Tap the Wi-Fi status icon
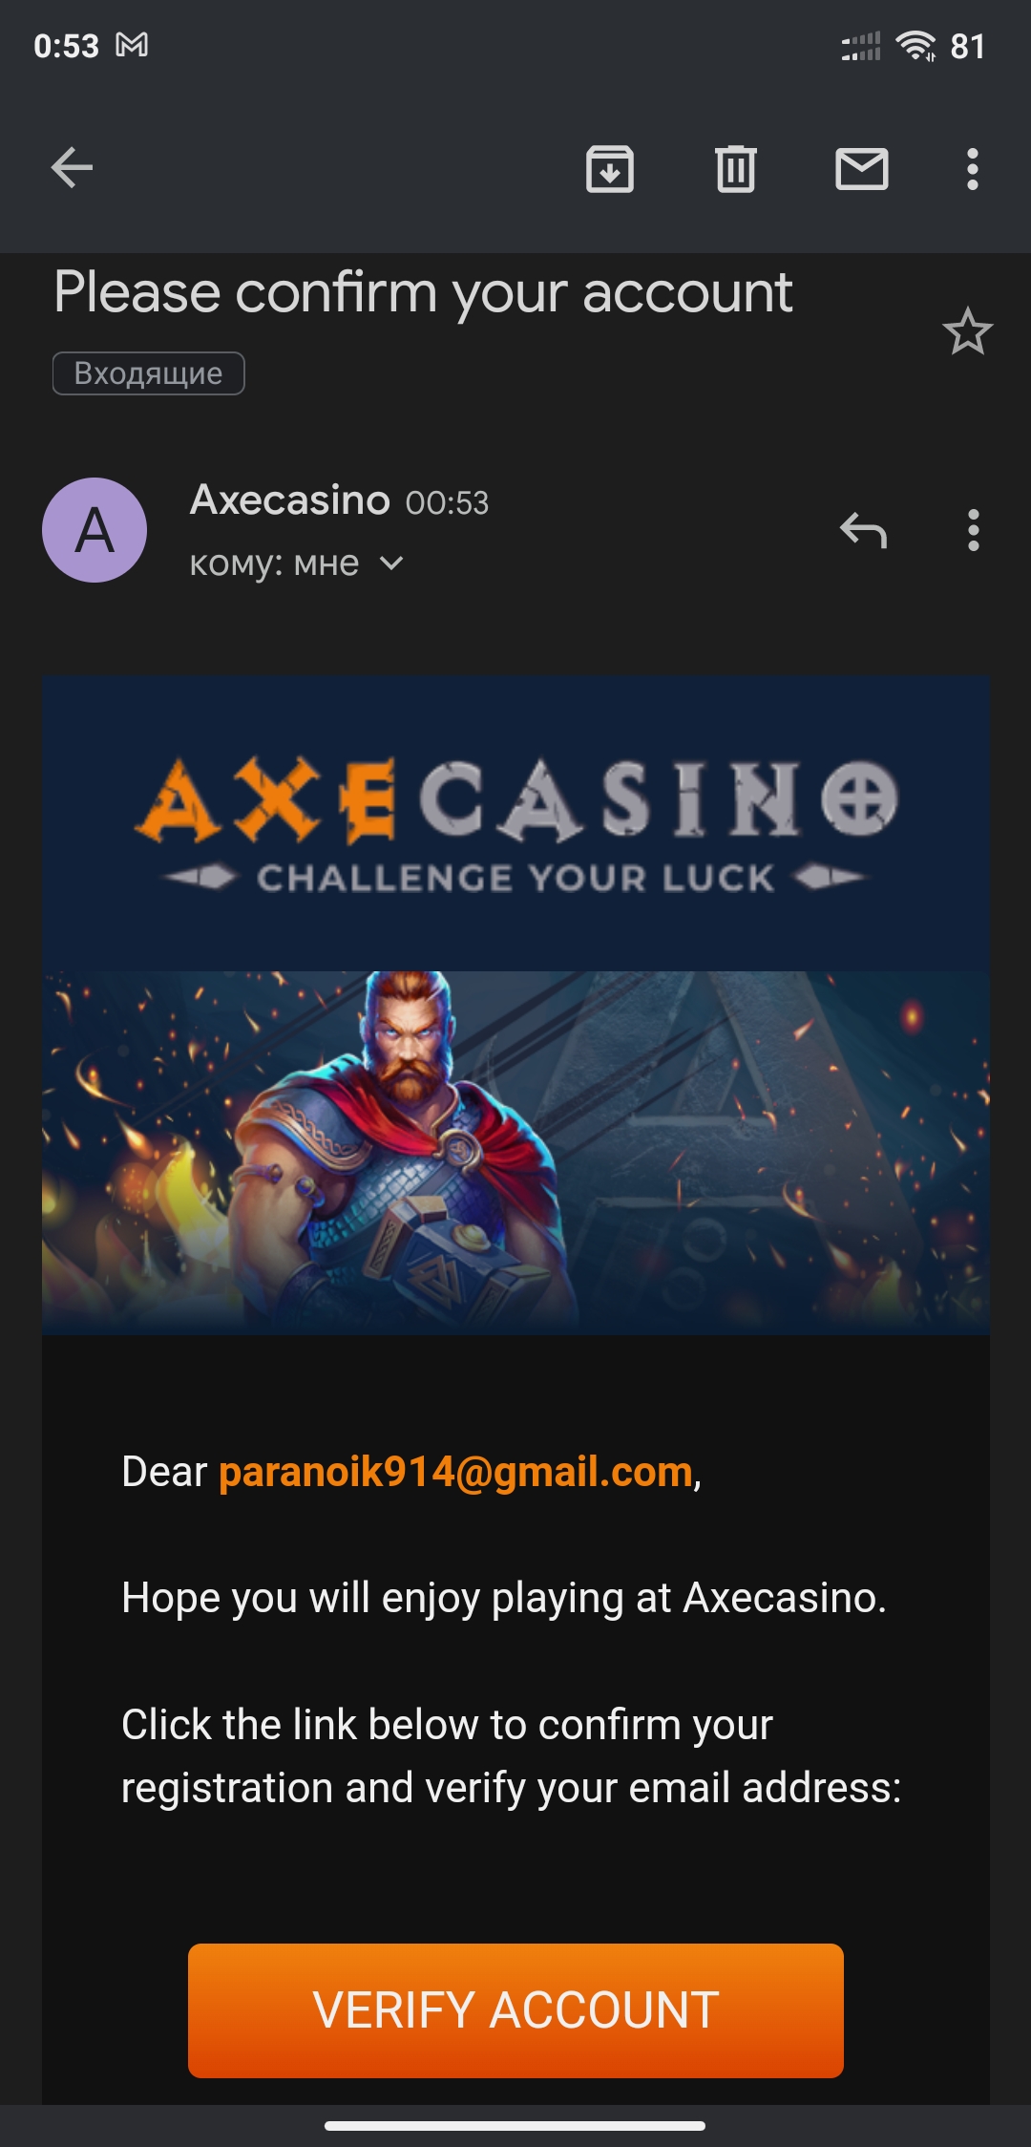The image size is (1031, 2147). [915, 45]
